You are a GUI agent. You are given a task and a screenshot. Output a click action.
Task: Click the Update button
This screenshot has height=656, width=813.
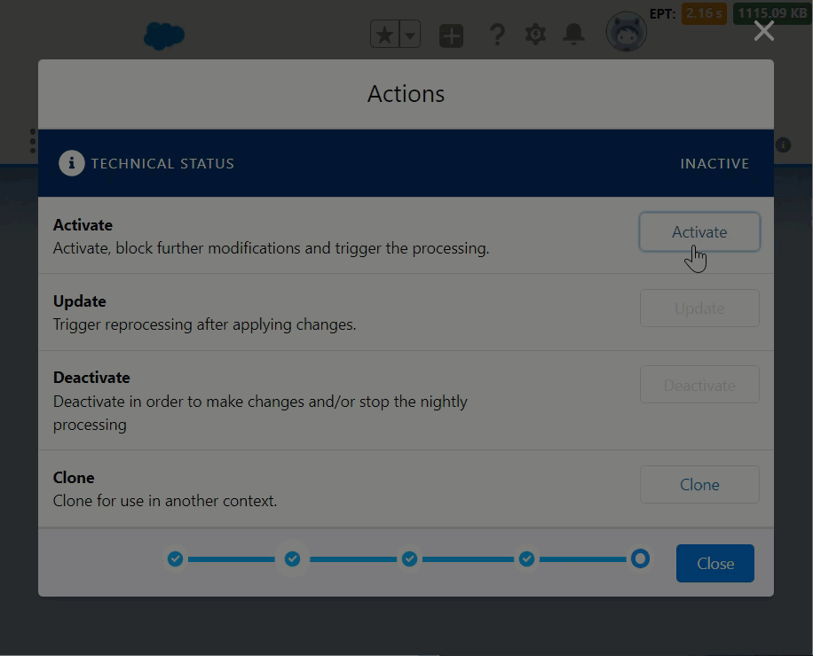click(x=699, y=308)
